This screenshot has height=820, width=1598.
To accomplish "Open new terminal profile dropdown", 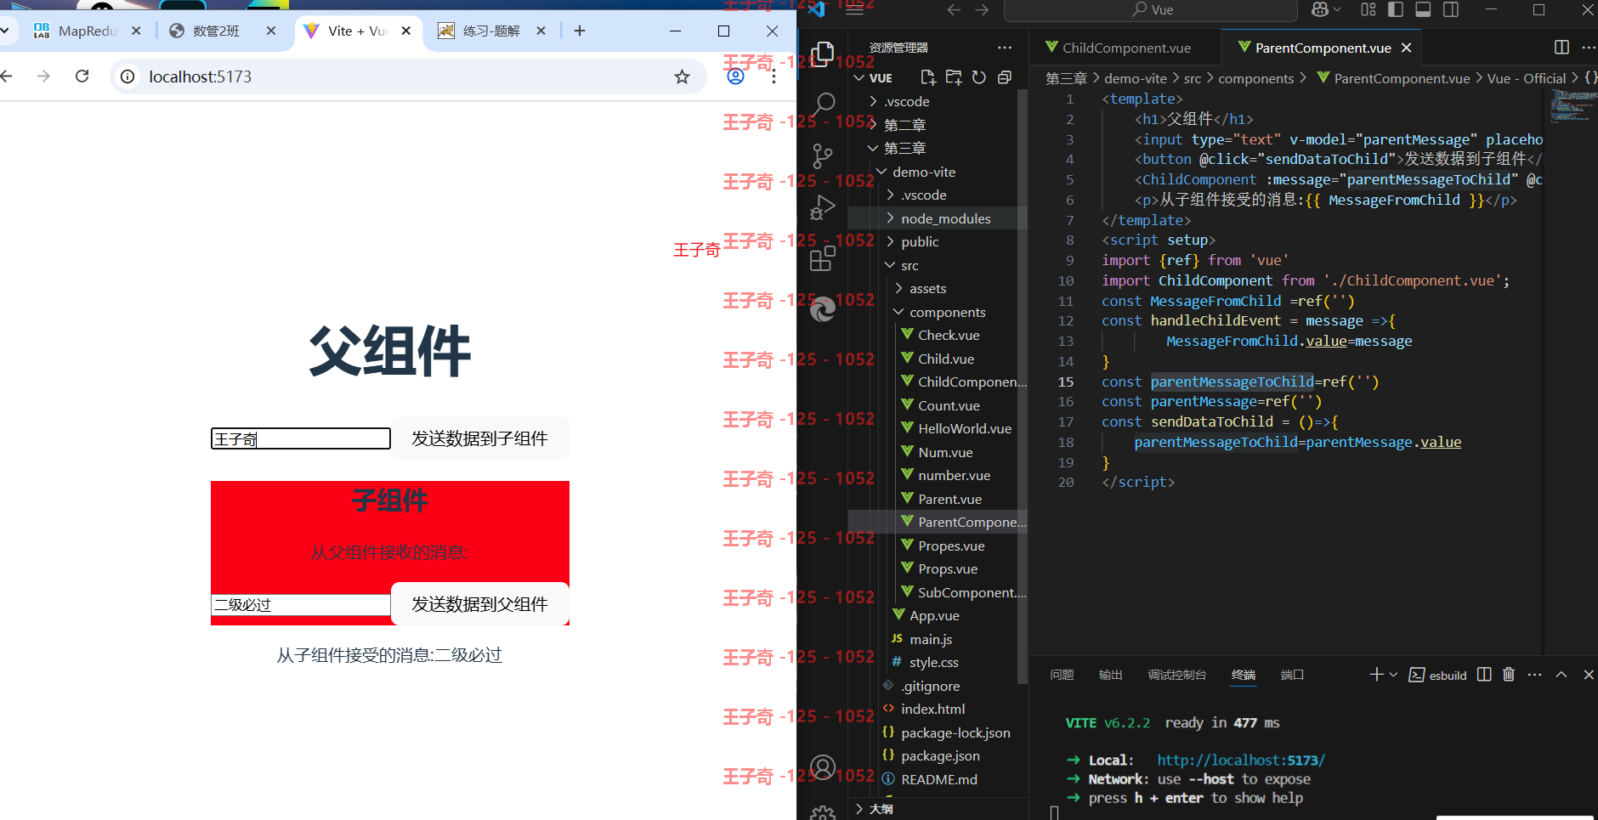I will (x=1393, y=675).
